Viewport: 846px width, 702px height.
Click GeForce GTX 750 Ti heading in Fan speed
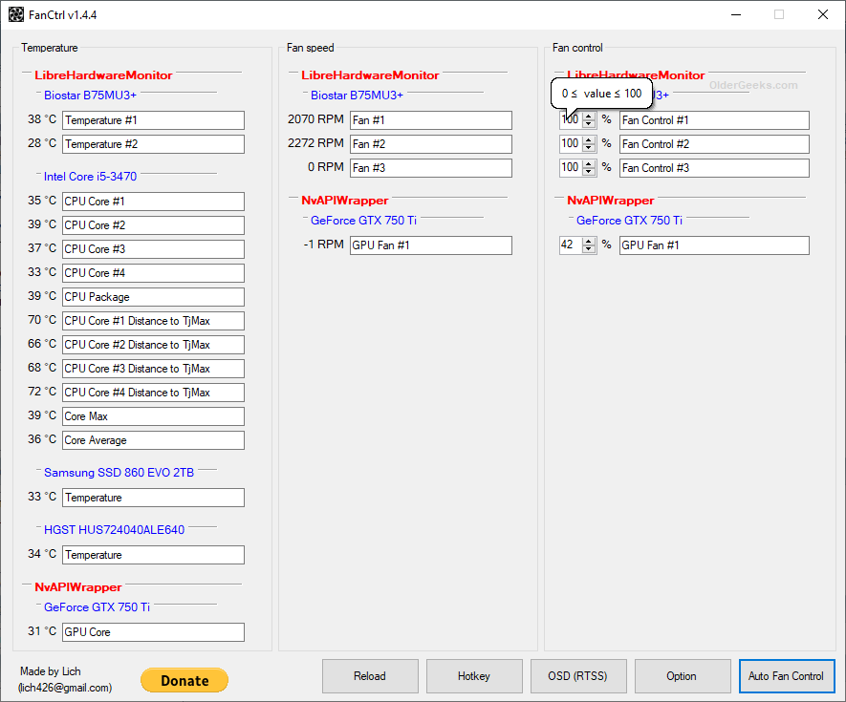point(363,220)
